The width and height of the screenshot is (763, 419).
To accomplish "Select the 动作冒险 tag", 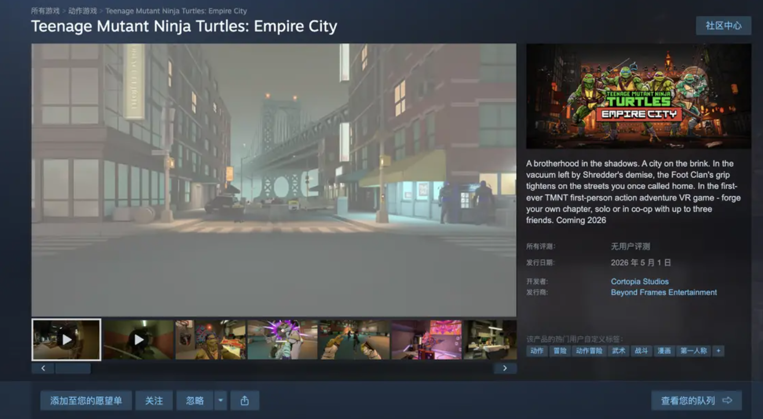I will click(589, 351).
